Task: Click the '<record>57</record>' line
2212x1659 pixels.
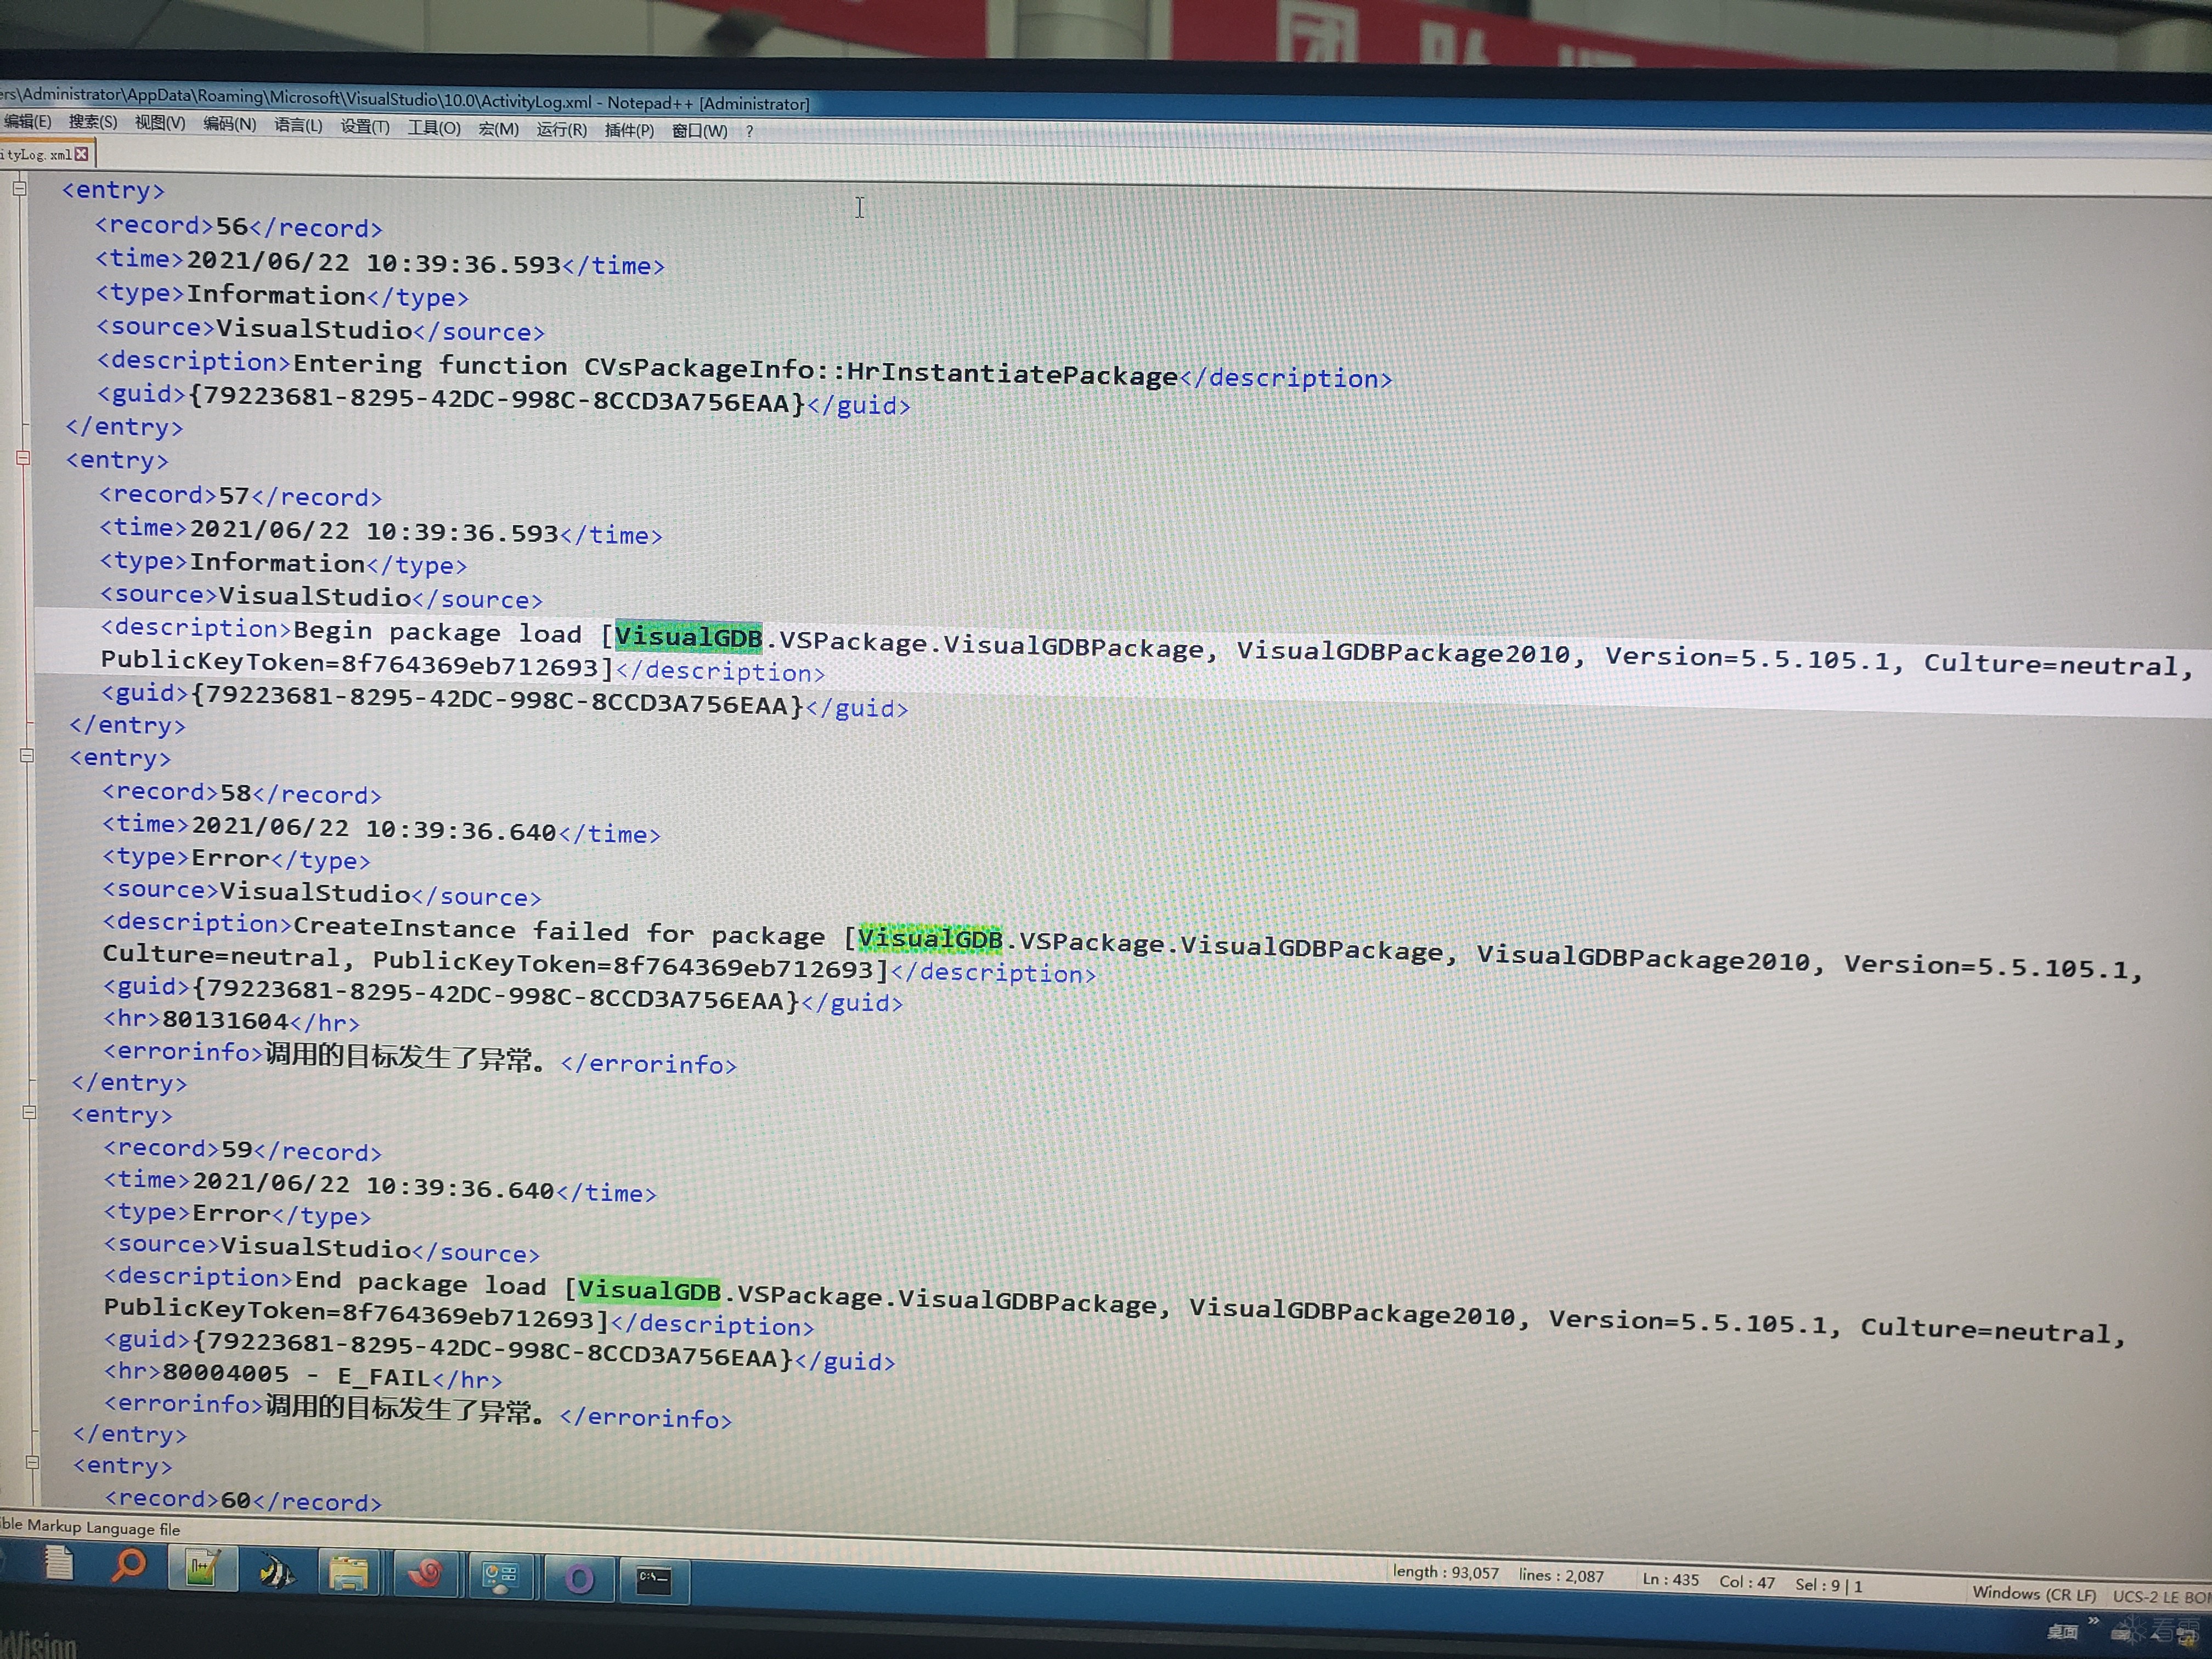Action: tap(241, 495)
